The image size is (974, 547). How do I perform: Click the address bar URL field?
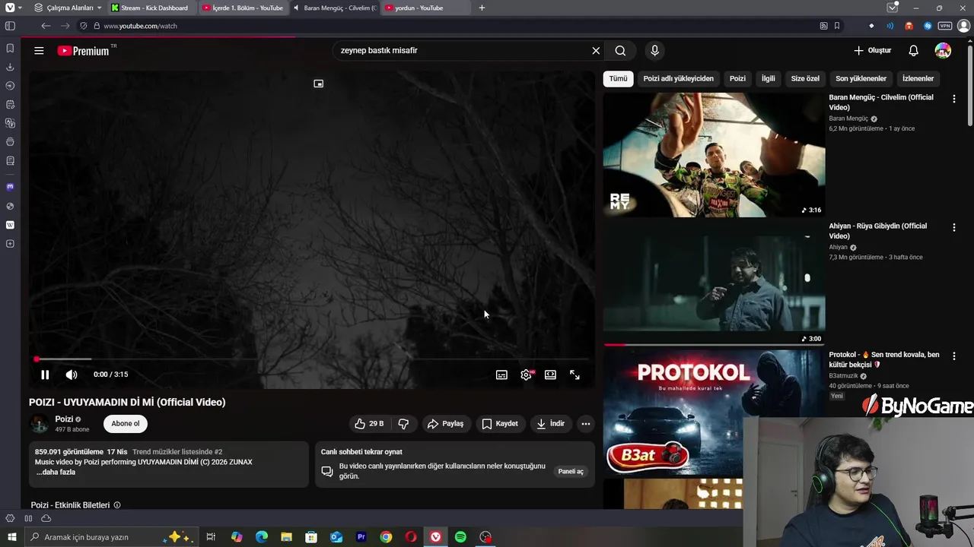point(457,26)
